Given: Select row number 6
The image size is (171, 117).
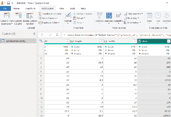Looking at the screenshot, I should pyautogui.click(x=41, y=80).
